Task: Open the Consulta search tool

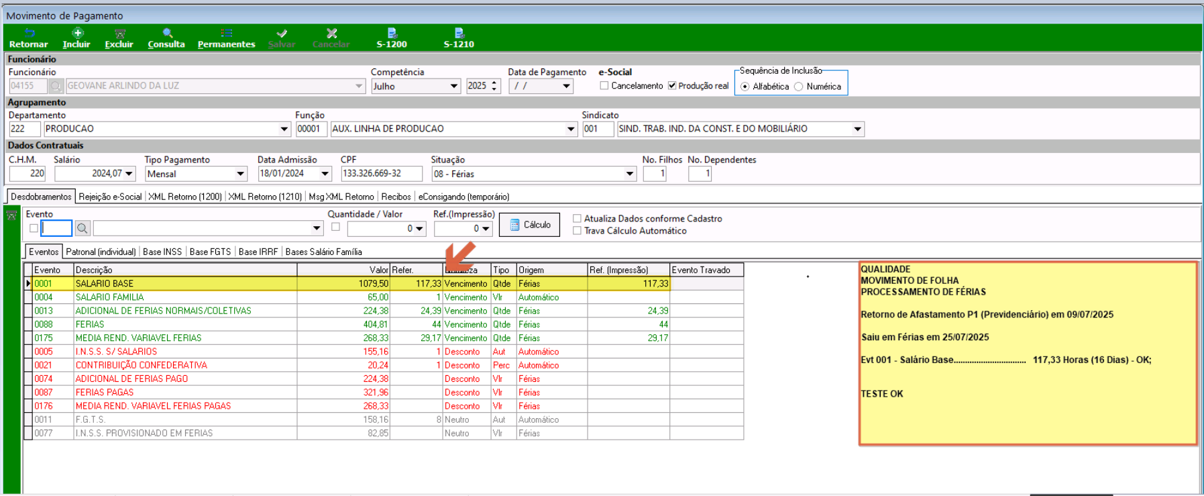Action: tap(166, 38)
